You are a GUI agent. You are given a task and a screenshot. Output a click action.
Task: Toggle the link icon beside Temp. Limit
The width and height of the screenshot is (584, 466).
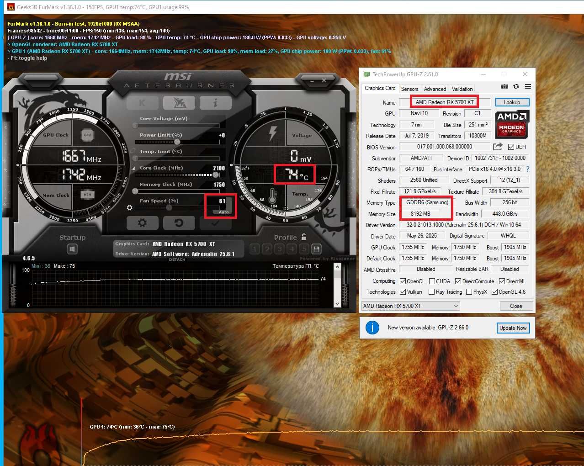(133, 151)
